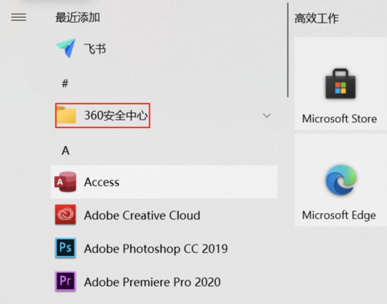Launch Adobe Creative Cloud
Screen dimensions: 387x304
142,216
